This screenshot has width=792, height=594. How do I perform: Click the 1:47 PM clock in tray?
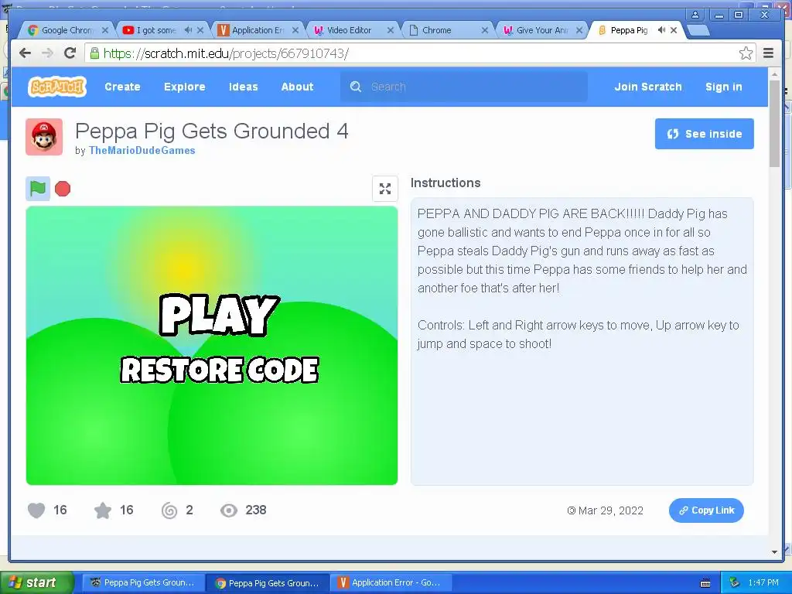point(763,582)
